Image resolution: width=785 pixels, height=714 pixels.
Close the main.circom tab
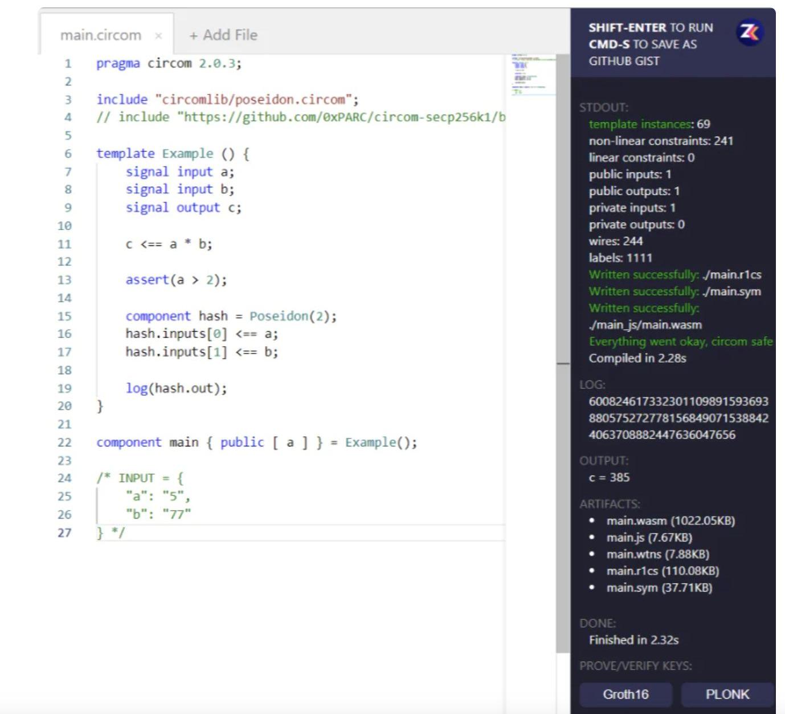tap(158, 36)
